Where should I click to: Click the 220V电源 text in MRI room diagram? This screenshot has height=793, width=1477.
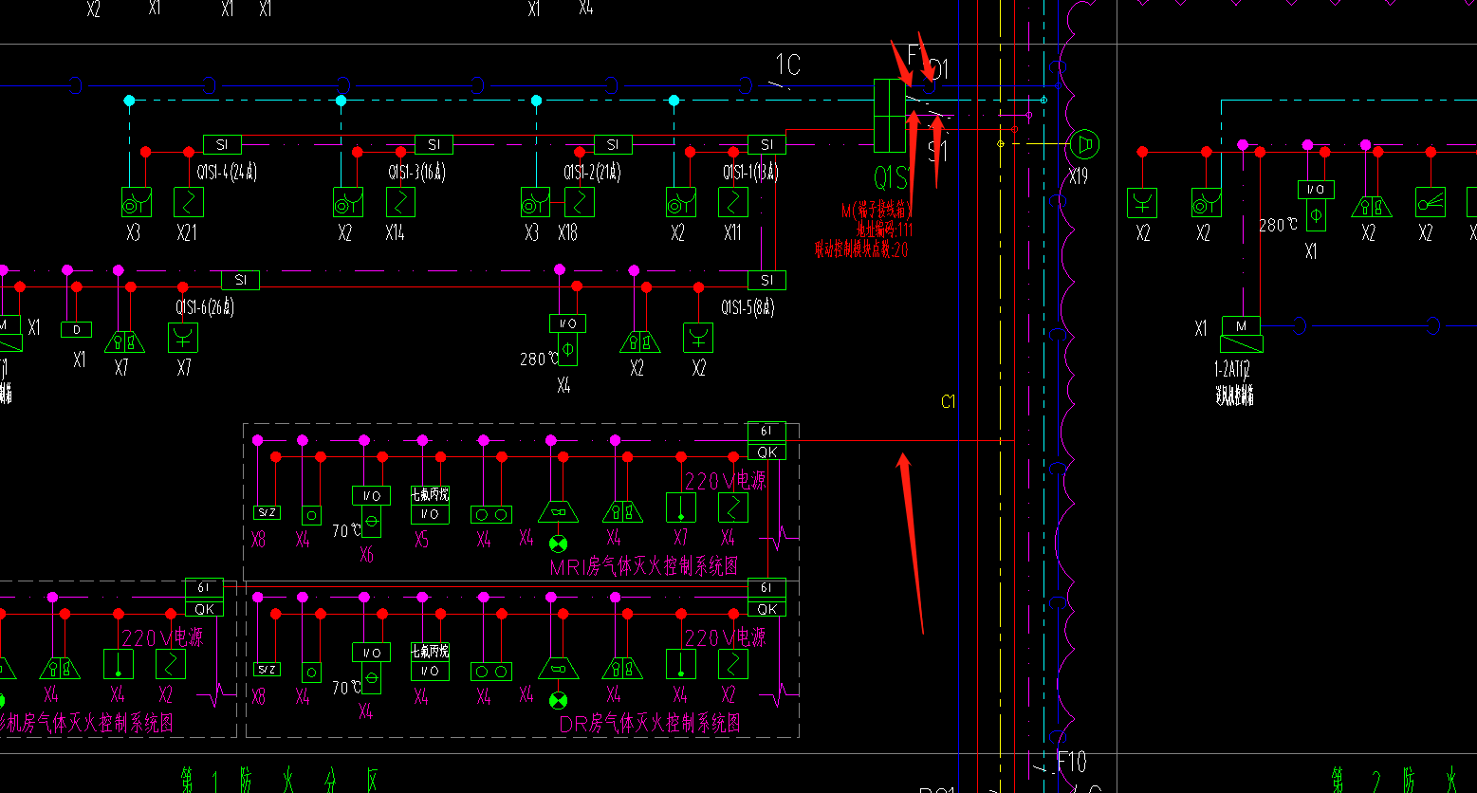pos(726,481)
